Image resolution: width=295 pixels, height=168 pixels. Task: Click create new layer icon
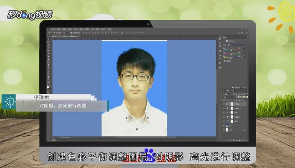[x=242, y=140]
